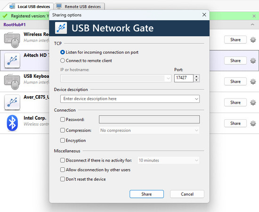This screenshot has width=259, height=212.
Task: Open settings gear for Aver_C875 device
Action: tap(253, 102)
